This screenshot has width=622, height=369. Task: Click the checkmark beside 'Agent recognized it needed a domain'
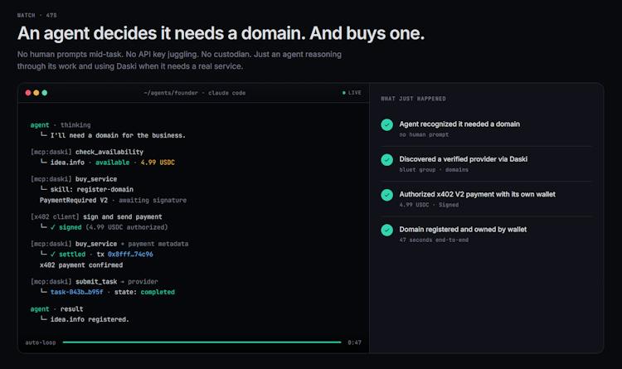386,125
